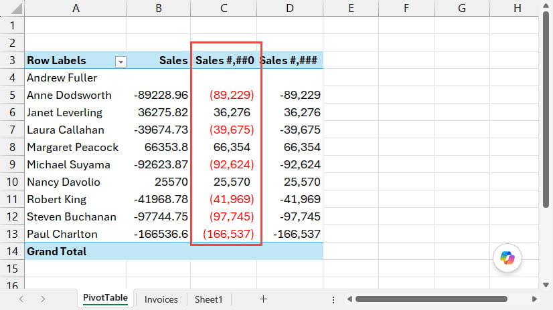The width and height of the screenshot is (553, 310).
Task: Open the Row Labels filter dropdown
Action: pos(121,62)
